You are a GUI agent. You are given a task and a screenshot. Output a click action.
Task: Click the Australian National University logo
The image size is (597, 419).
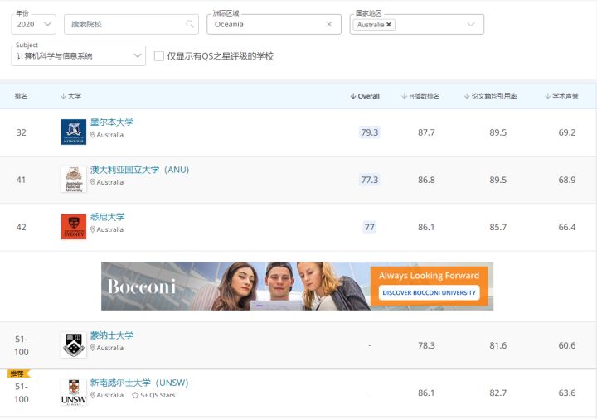click(x=74, y=180)
